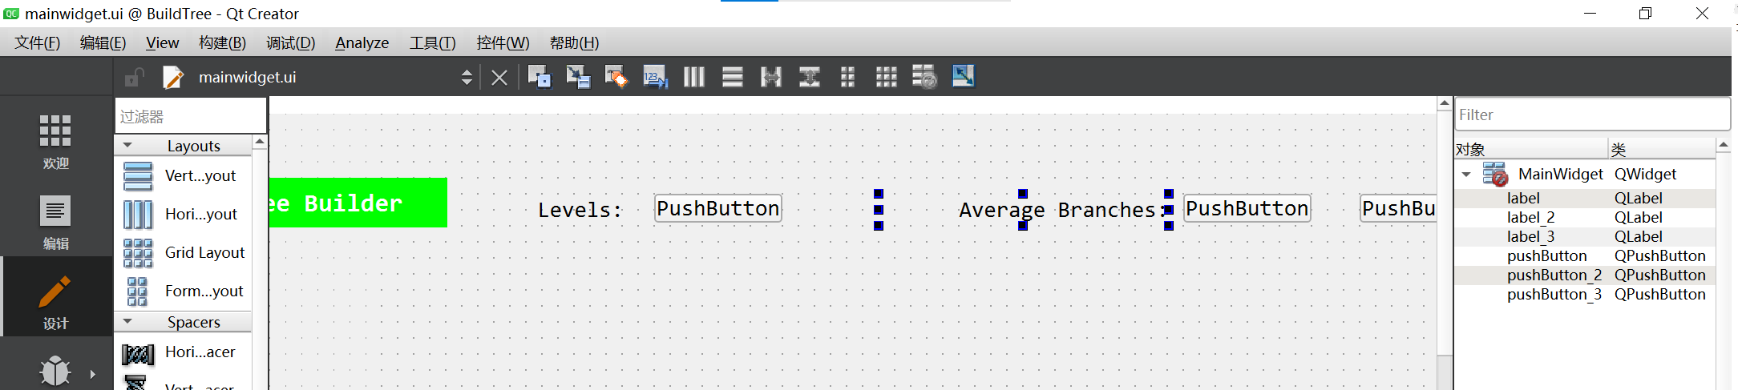Open the 文件(F) menu

pyautogui.click(x=37, y=42)
